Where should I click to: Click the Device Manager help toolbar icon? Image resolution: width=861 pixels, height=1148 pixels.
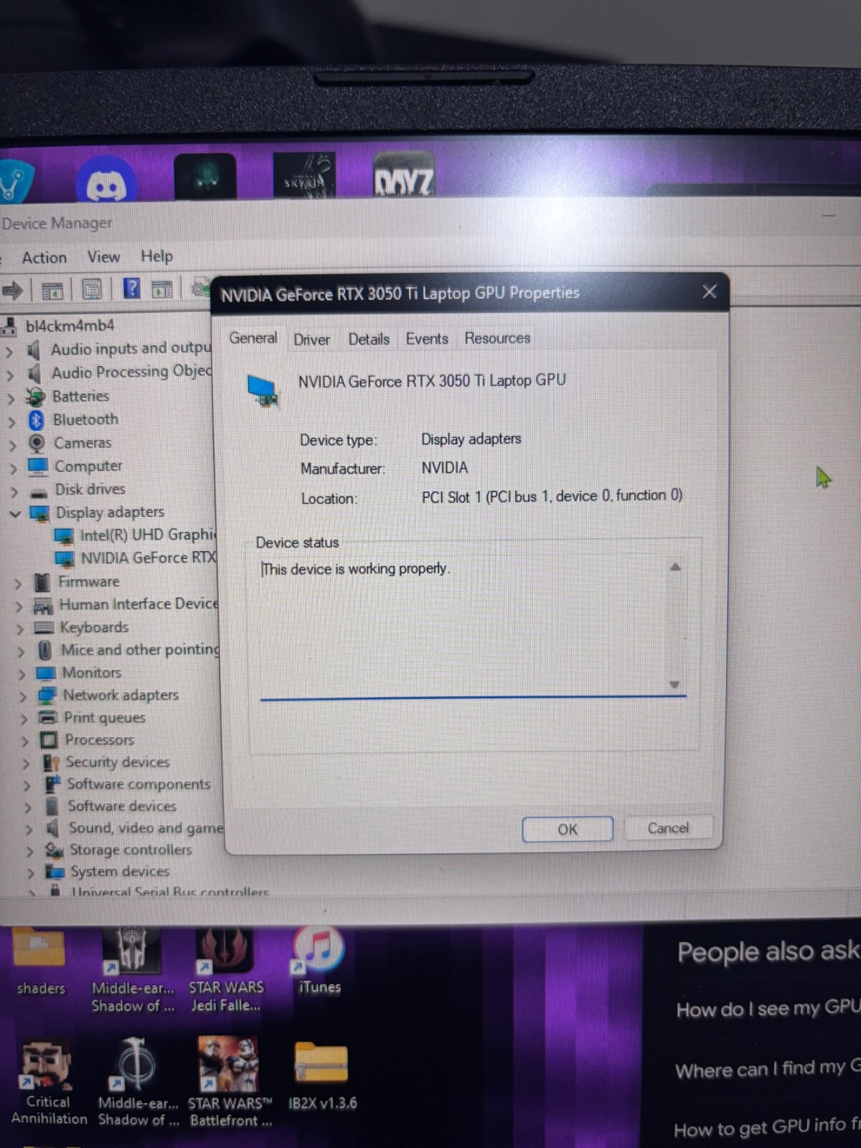131,289
